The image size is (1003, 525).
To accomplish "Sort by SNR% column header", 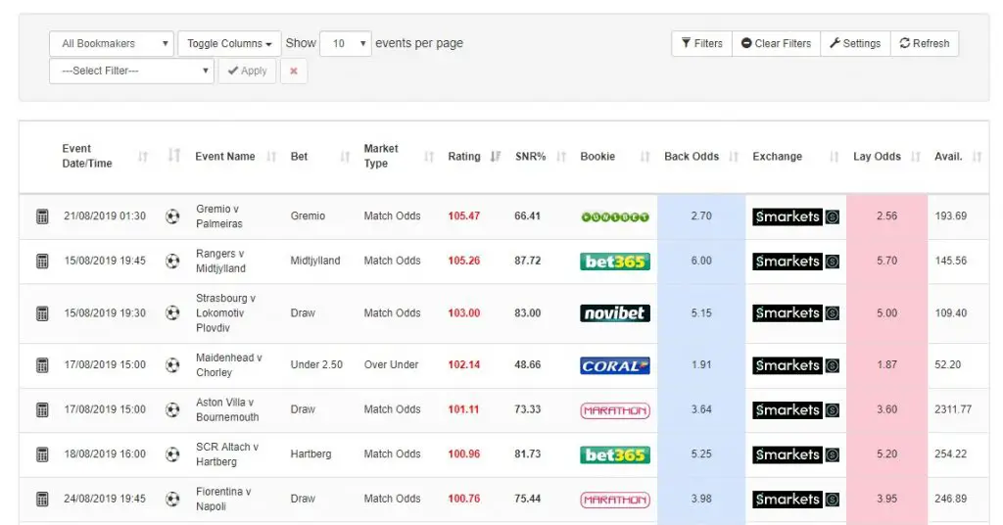I will pos(541,156).
